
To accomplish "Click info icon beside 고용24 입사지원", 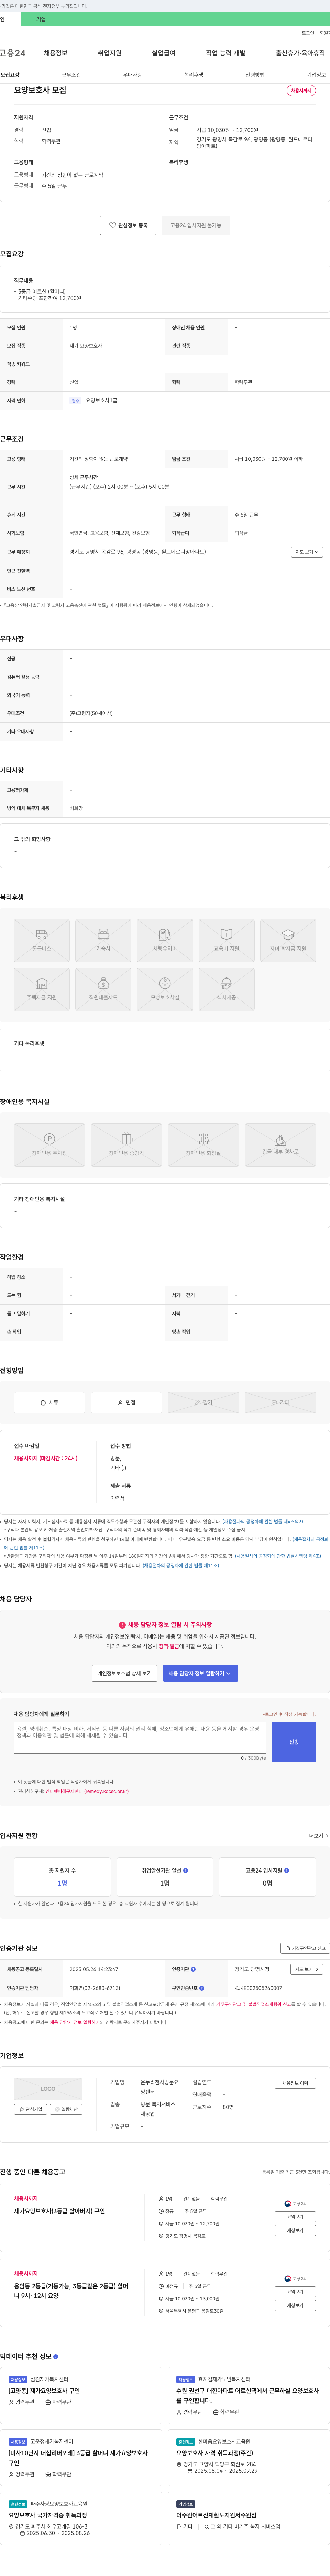I will point(286,1870).
